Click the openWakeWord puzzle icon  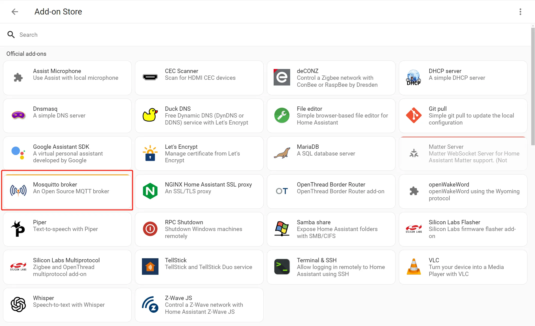pyautogui.click(x=414, y=191)
